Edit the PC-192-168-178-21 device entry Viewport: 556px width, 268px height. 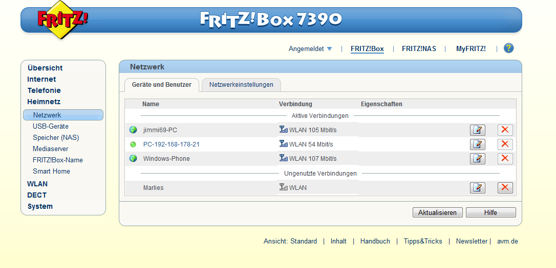point(478,144)
